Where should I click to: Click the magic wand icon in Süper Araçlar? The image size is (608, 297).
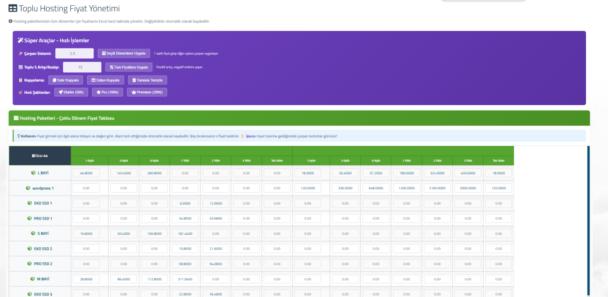click(21, 40)
